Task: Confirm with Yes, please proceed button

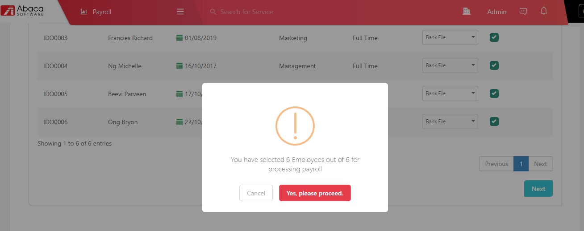Action: (x=315, y=193)
